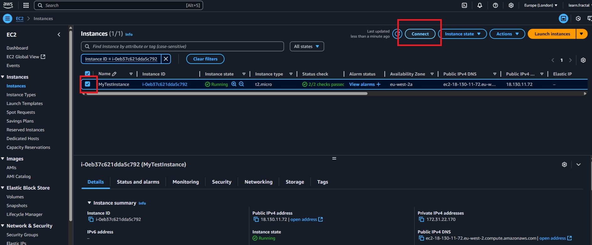Copy Public IPv4 DNS in summary
Screen dimensions: 592x245
[x=421, y=238]
